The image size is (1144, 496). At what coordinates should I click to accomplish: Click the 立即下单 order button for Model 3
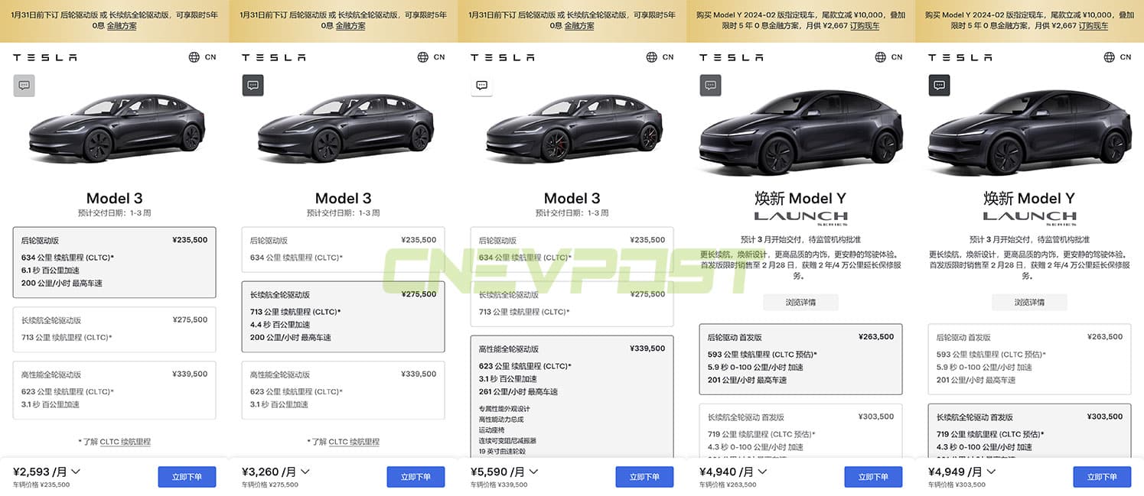[187, 476]
